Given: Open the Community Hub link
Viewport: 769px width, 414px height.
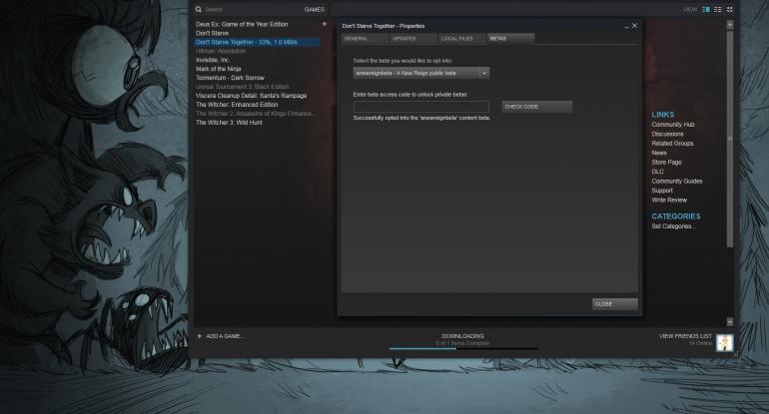Looking at the screenshot, I should click(x=673, y=125).
